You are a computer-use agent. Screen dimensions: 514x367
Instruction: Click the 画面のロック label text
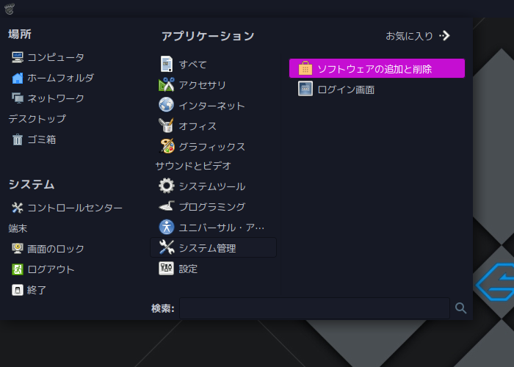tap(55, 249)
